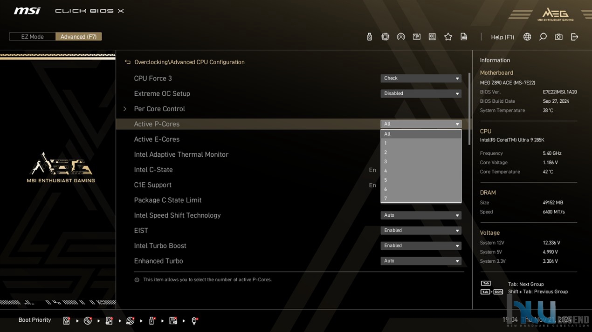This screenshot has height=332, width=592.
Task: Open the CPU chip icon in toolbar
Action: [385, 37]
